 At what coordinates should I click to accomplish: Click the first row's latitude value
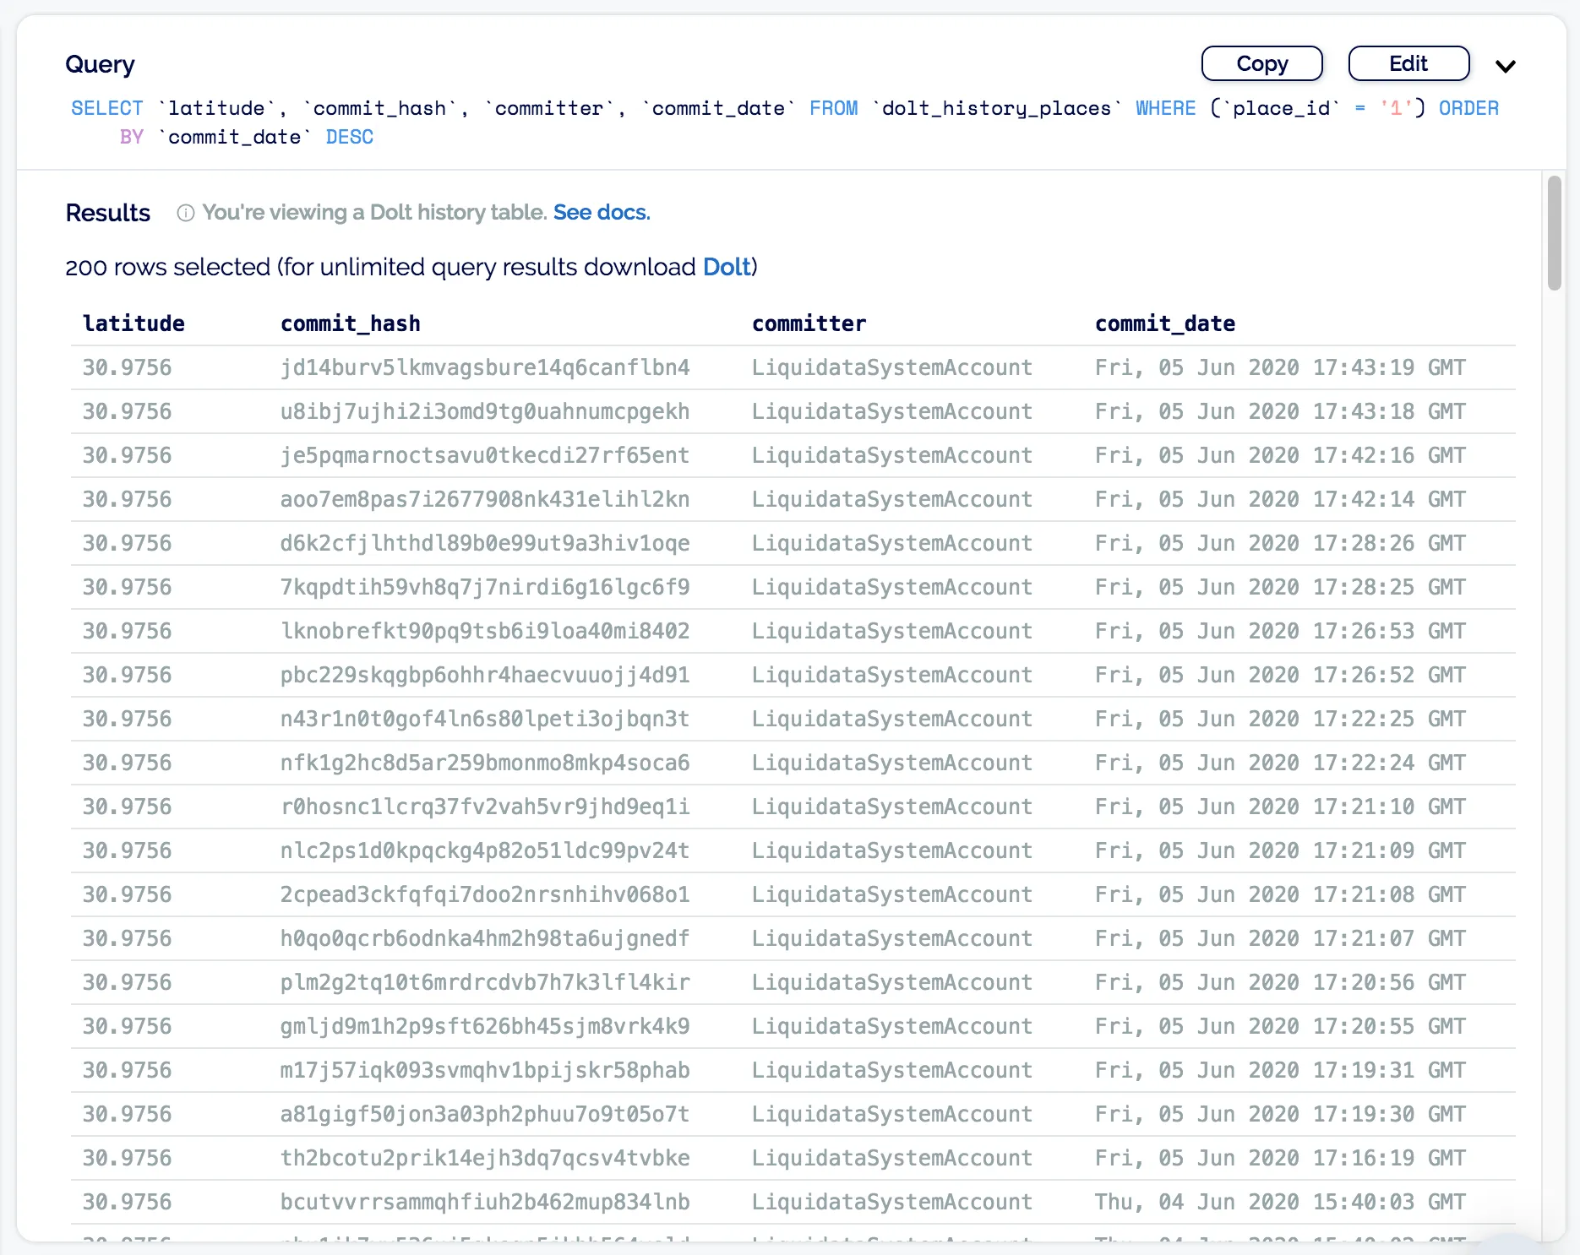127,368
